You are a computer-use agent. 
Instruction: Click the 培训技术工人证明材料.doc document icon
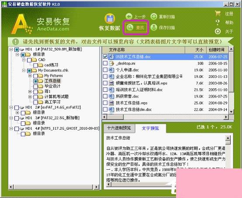coord(111,90)
